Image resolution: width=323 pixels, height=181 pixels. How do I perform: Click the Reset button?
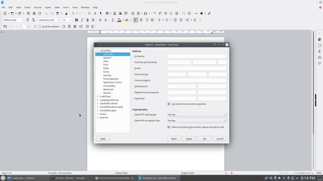pyautogui.click(x=174, y=139)
